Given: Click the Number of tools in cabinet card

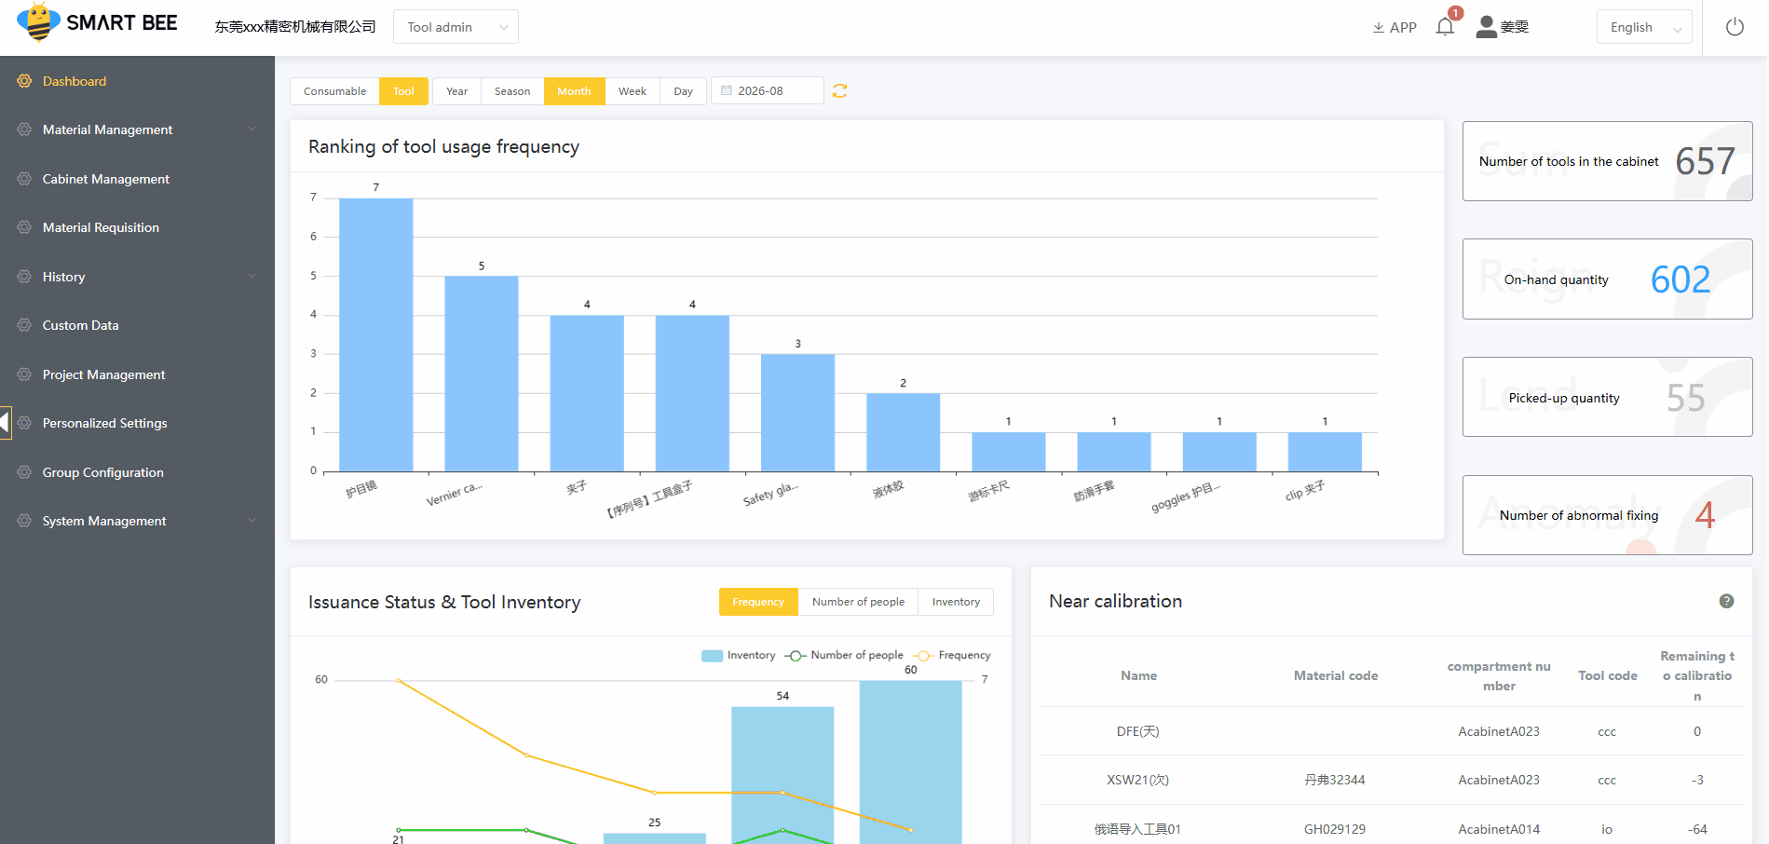Looking at the screenshot, I should click(1607, 161).
